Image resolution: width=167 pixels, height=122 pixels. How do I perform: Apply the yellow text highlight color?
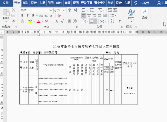(x=30, y=21)
